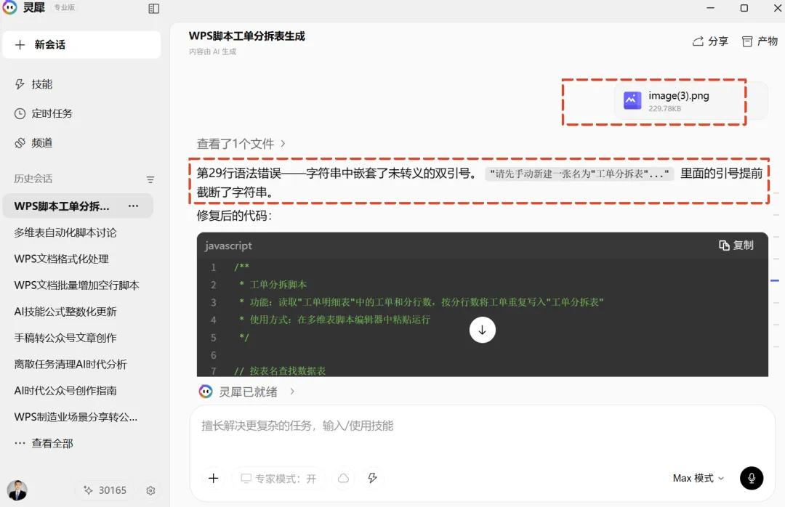Image resolution: width=785 pixels, height=507 pixels.
Task: Click the chat scrollbar position marker
Action: (775, 281)
